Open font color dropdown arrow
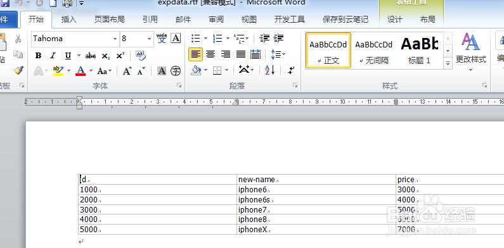The width and height of the screenshot is (504, 248). [x=91, y=71]
